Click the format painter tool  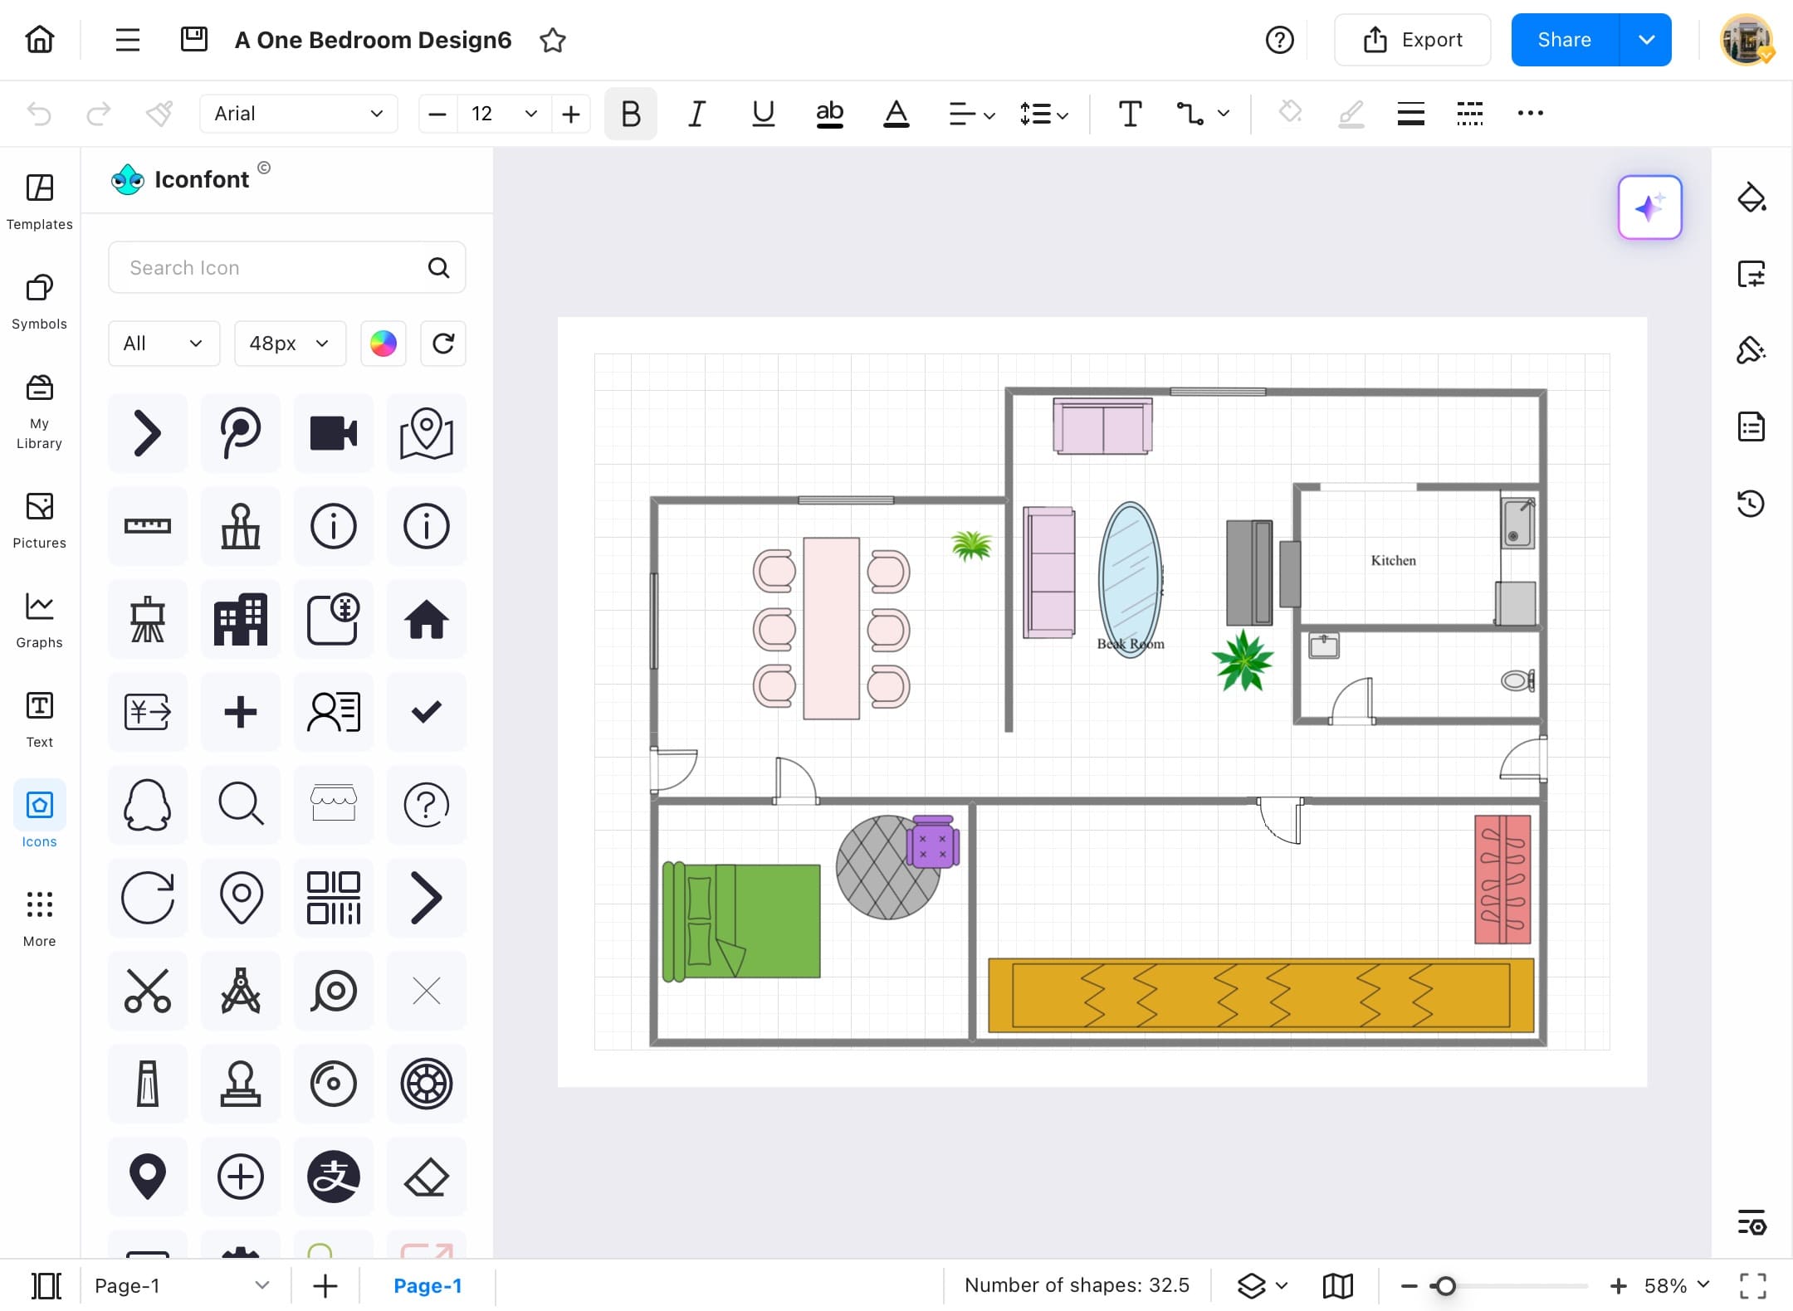(x=159, y=113)
